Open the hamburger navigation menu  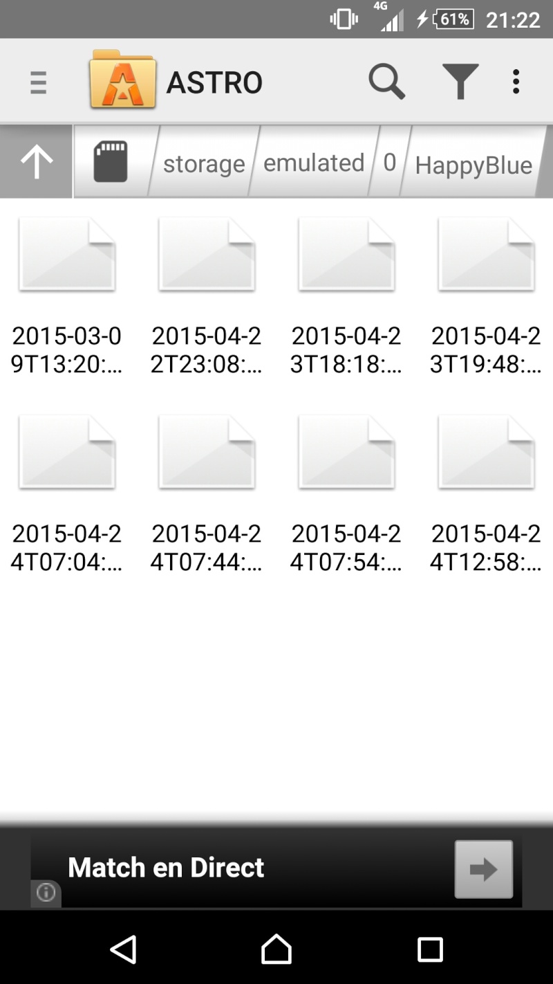(38, 82)
